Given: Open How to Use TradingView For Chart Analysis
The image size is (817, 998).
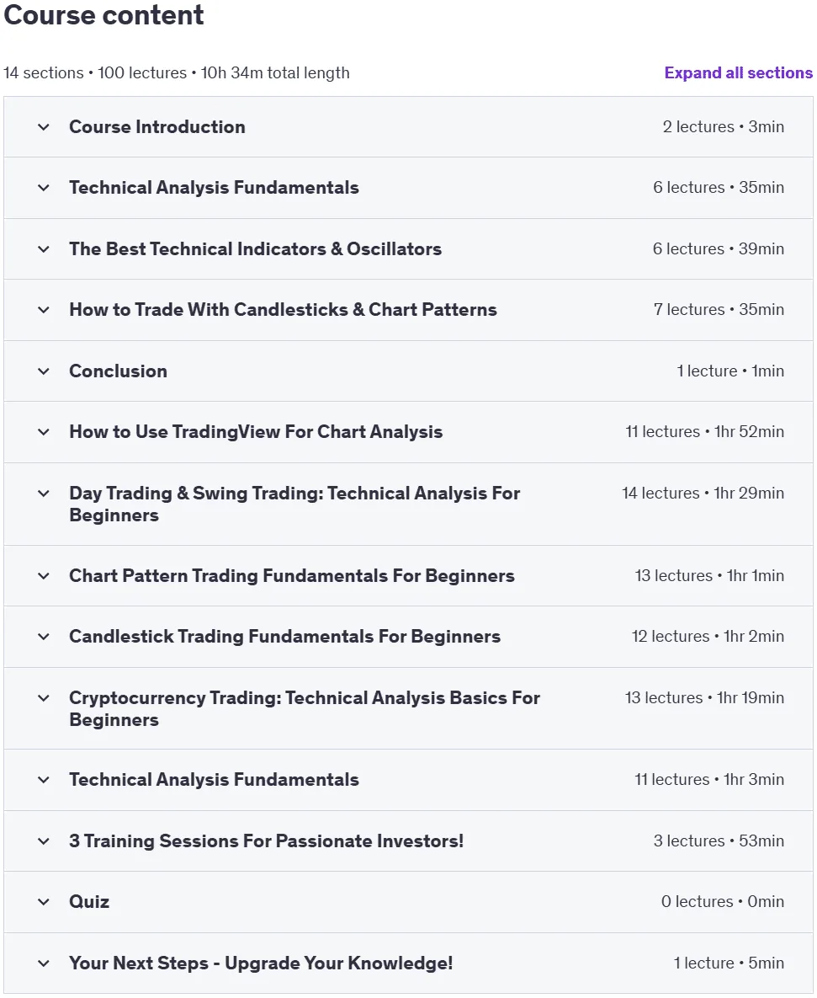Looking at the screenshot, I should coord(256,431).
